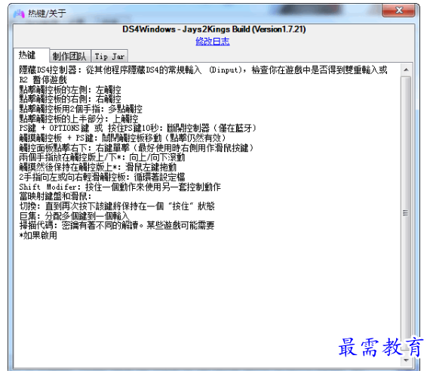
Task: Click the 點擊觸控板的右側 line
Action: (x=70, y=99)
